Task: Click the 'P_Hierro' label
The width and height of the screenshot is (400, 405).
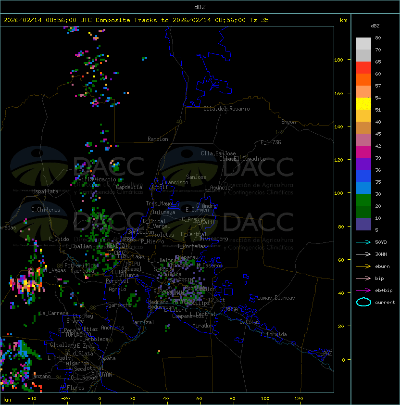Action: [152, 241]
